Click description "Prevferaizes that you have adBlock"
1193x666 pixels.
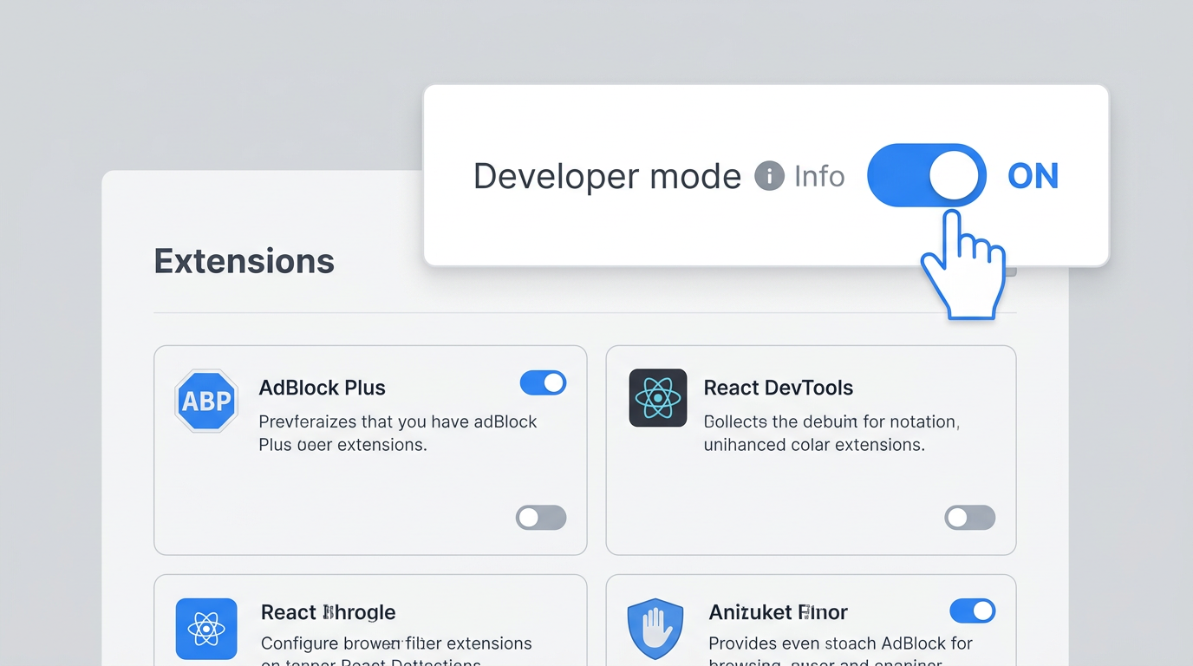[x=398, y=422]
